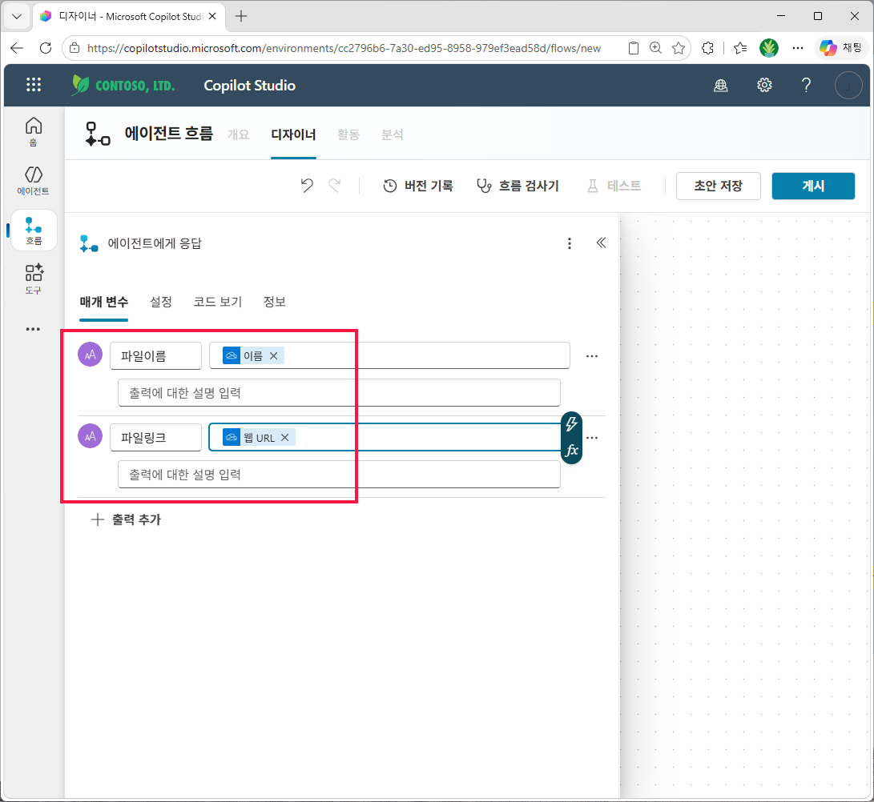Switch to the 활동 tab
Image resolution: width=874 pixels, height=802 pixels.
click(348, 134)
